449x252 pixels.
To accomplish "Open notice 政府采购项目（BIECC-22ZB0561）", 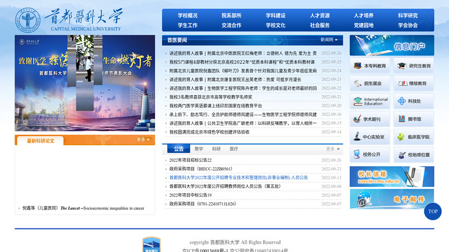I will (x=201, y=169).
